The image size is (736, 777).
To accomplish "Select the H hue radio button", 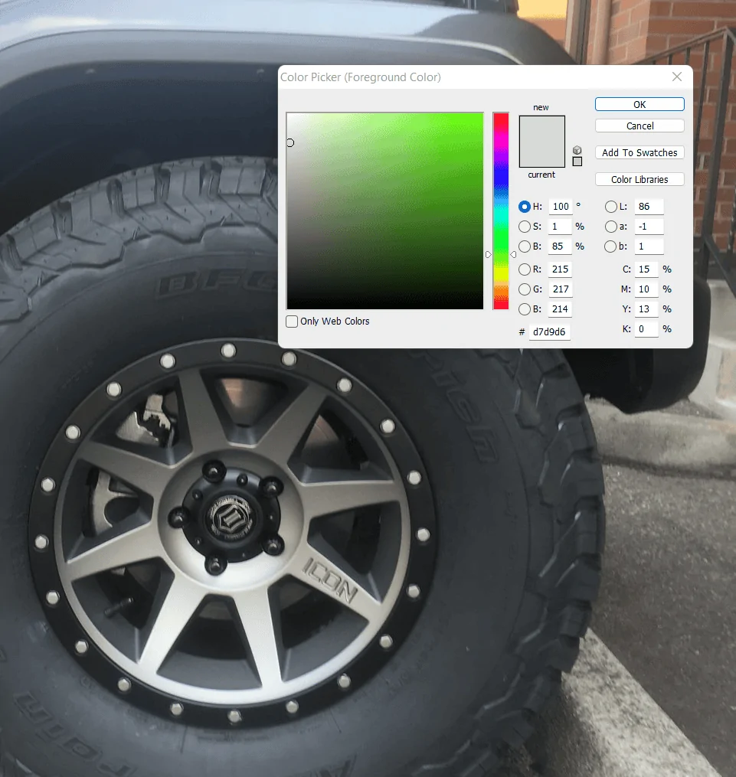I will (525, 207).
